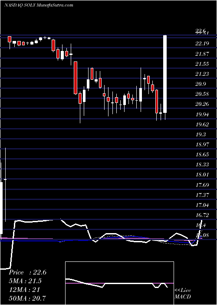Click the 17.69 price axis label
This screenshot has height=305, width=217.
pos(202,185)
